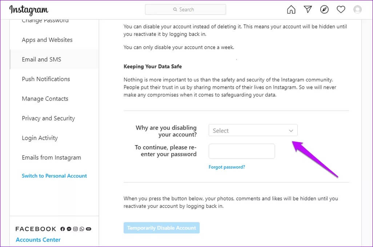Click the FACEBOOK wordmark in the sidebar
The width and height of the screenshot is (373, 247).
[36, 229]
